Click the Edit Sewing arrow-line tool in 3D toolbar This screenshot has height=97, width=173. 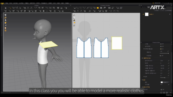(x=35, y=8)
